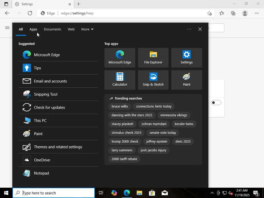Search josh jacobs injury
Image resolution: width=264 pixels, height=198 pixels.
pos(153,150)
